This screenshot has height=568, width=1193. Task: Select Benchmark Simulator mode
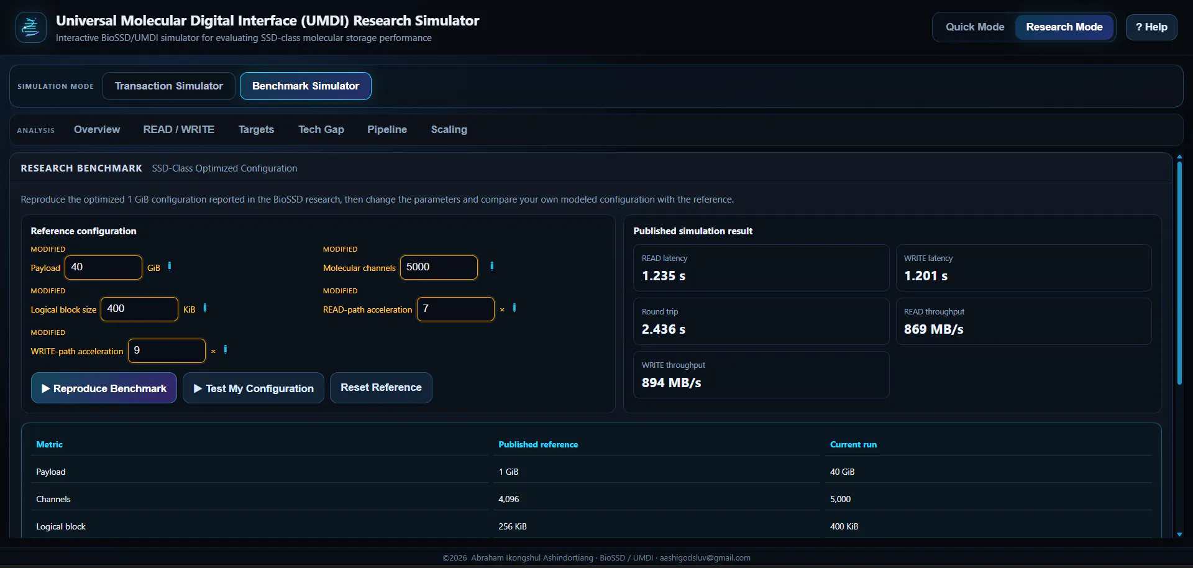(306, 86)
